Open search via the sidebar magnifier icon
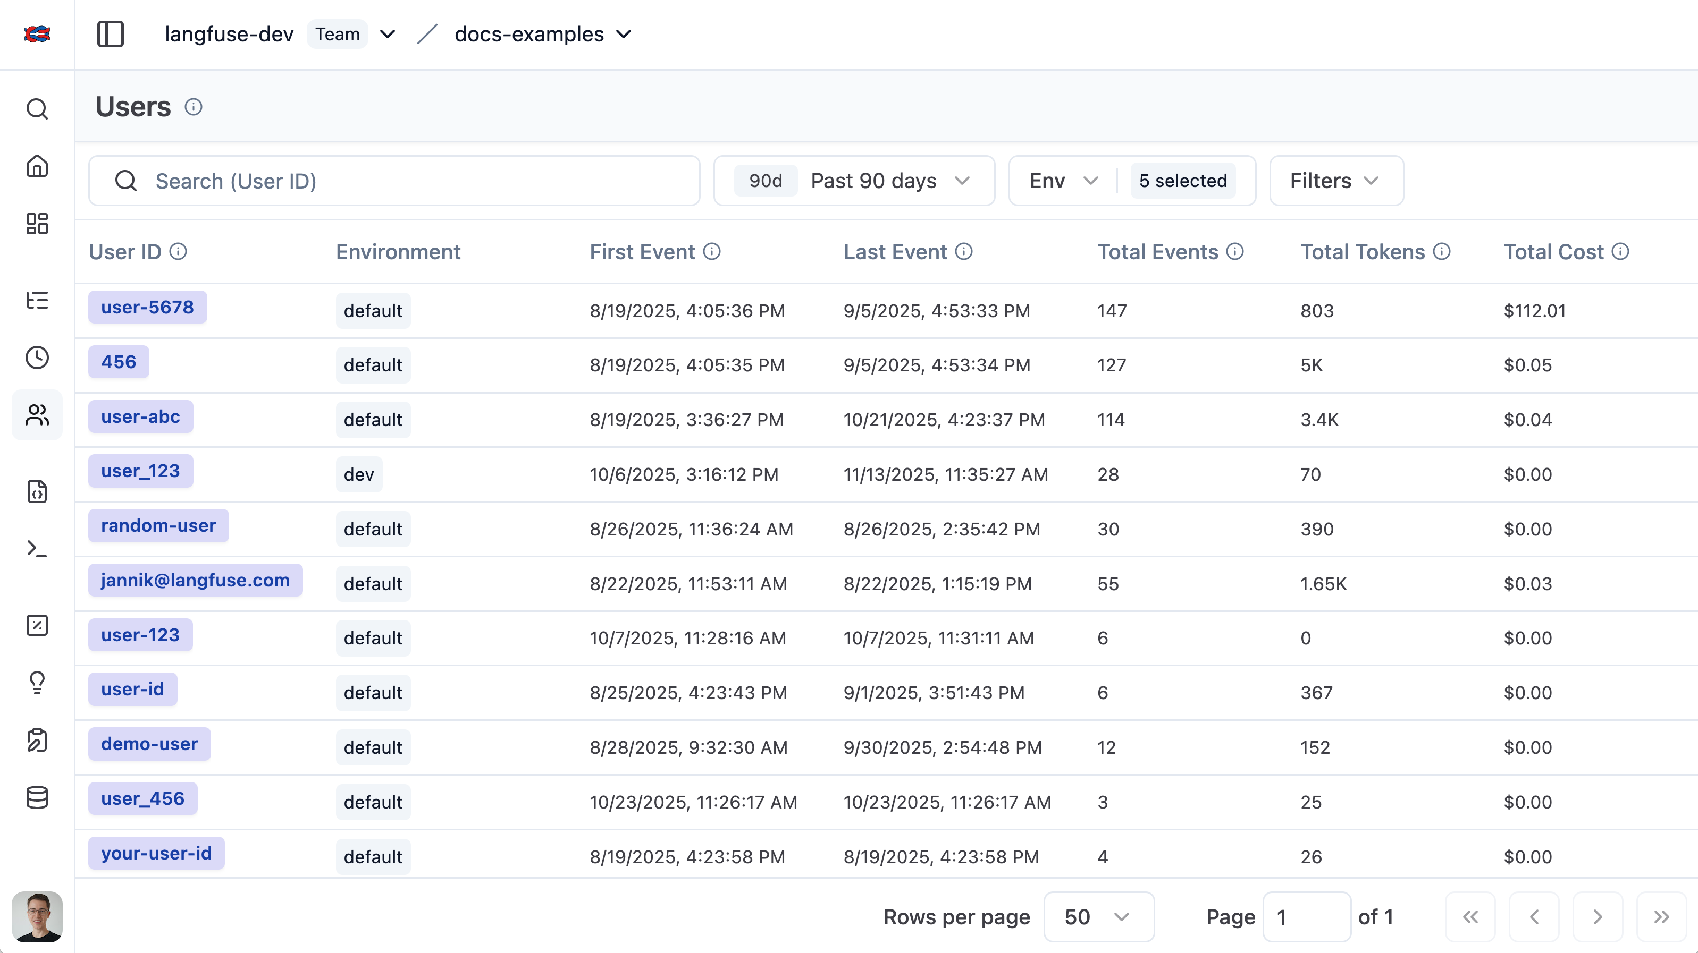The height and width of the screenshot is (953, 1698). (x=37, y=109)
